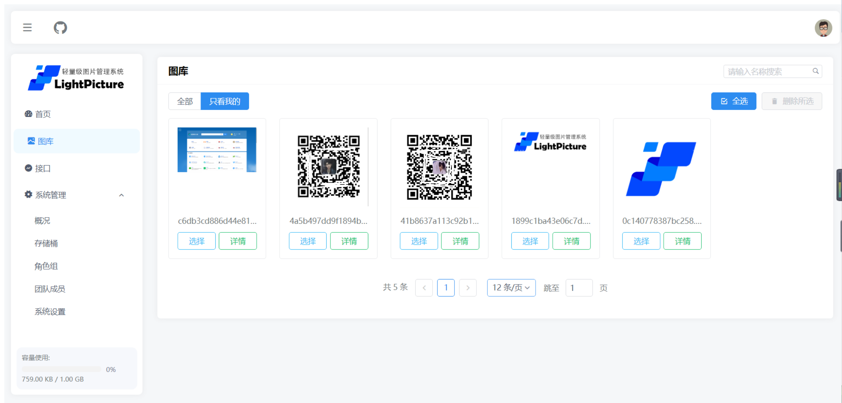
Task: Open the sidebar hamburger menu
Action: (27, 28)
